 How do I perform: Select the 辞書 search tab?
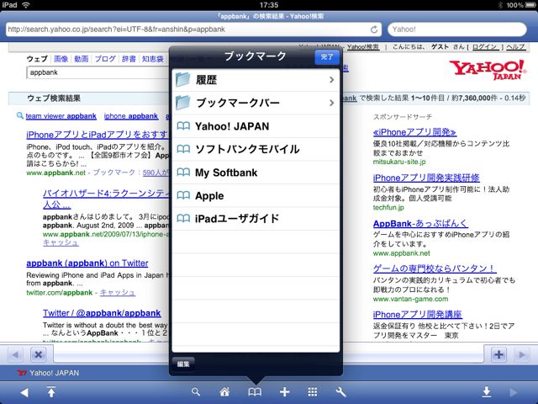(129, 59)
